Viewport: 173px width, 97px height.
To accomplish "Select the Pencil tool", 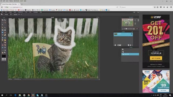I will pos(2,27).
